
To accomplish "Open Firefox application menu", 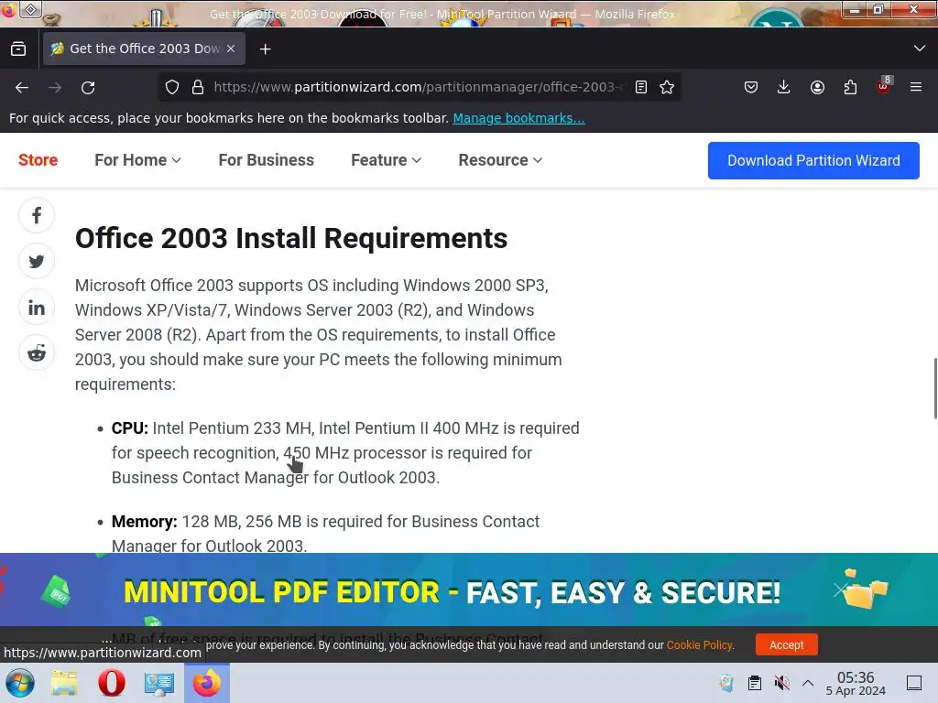I will tap(916, 87).
